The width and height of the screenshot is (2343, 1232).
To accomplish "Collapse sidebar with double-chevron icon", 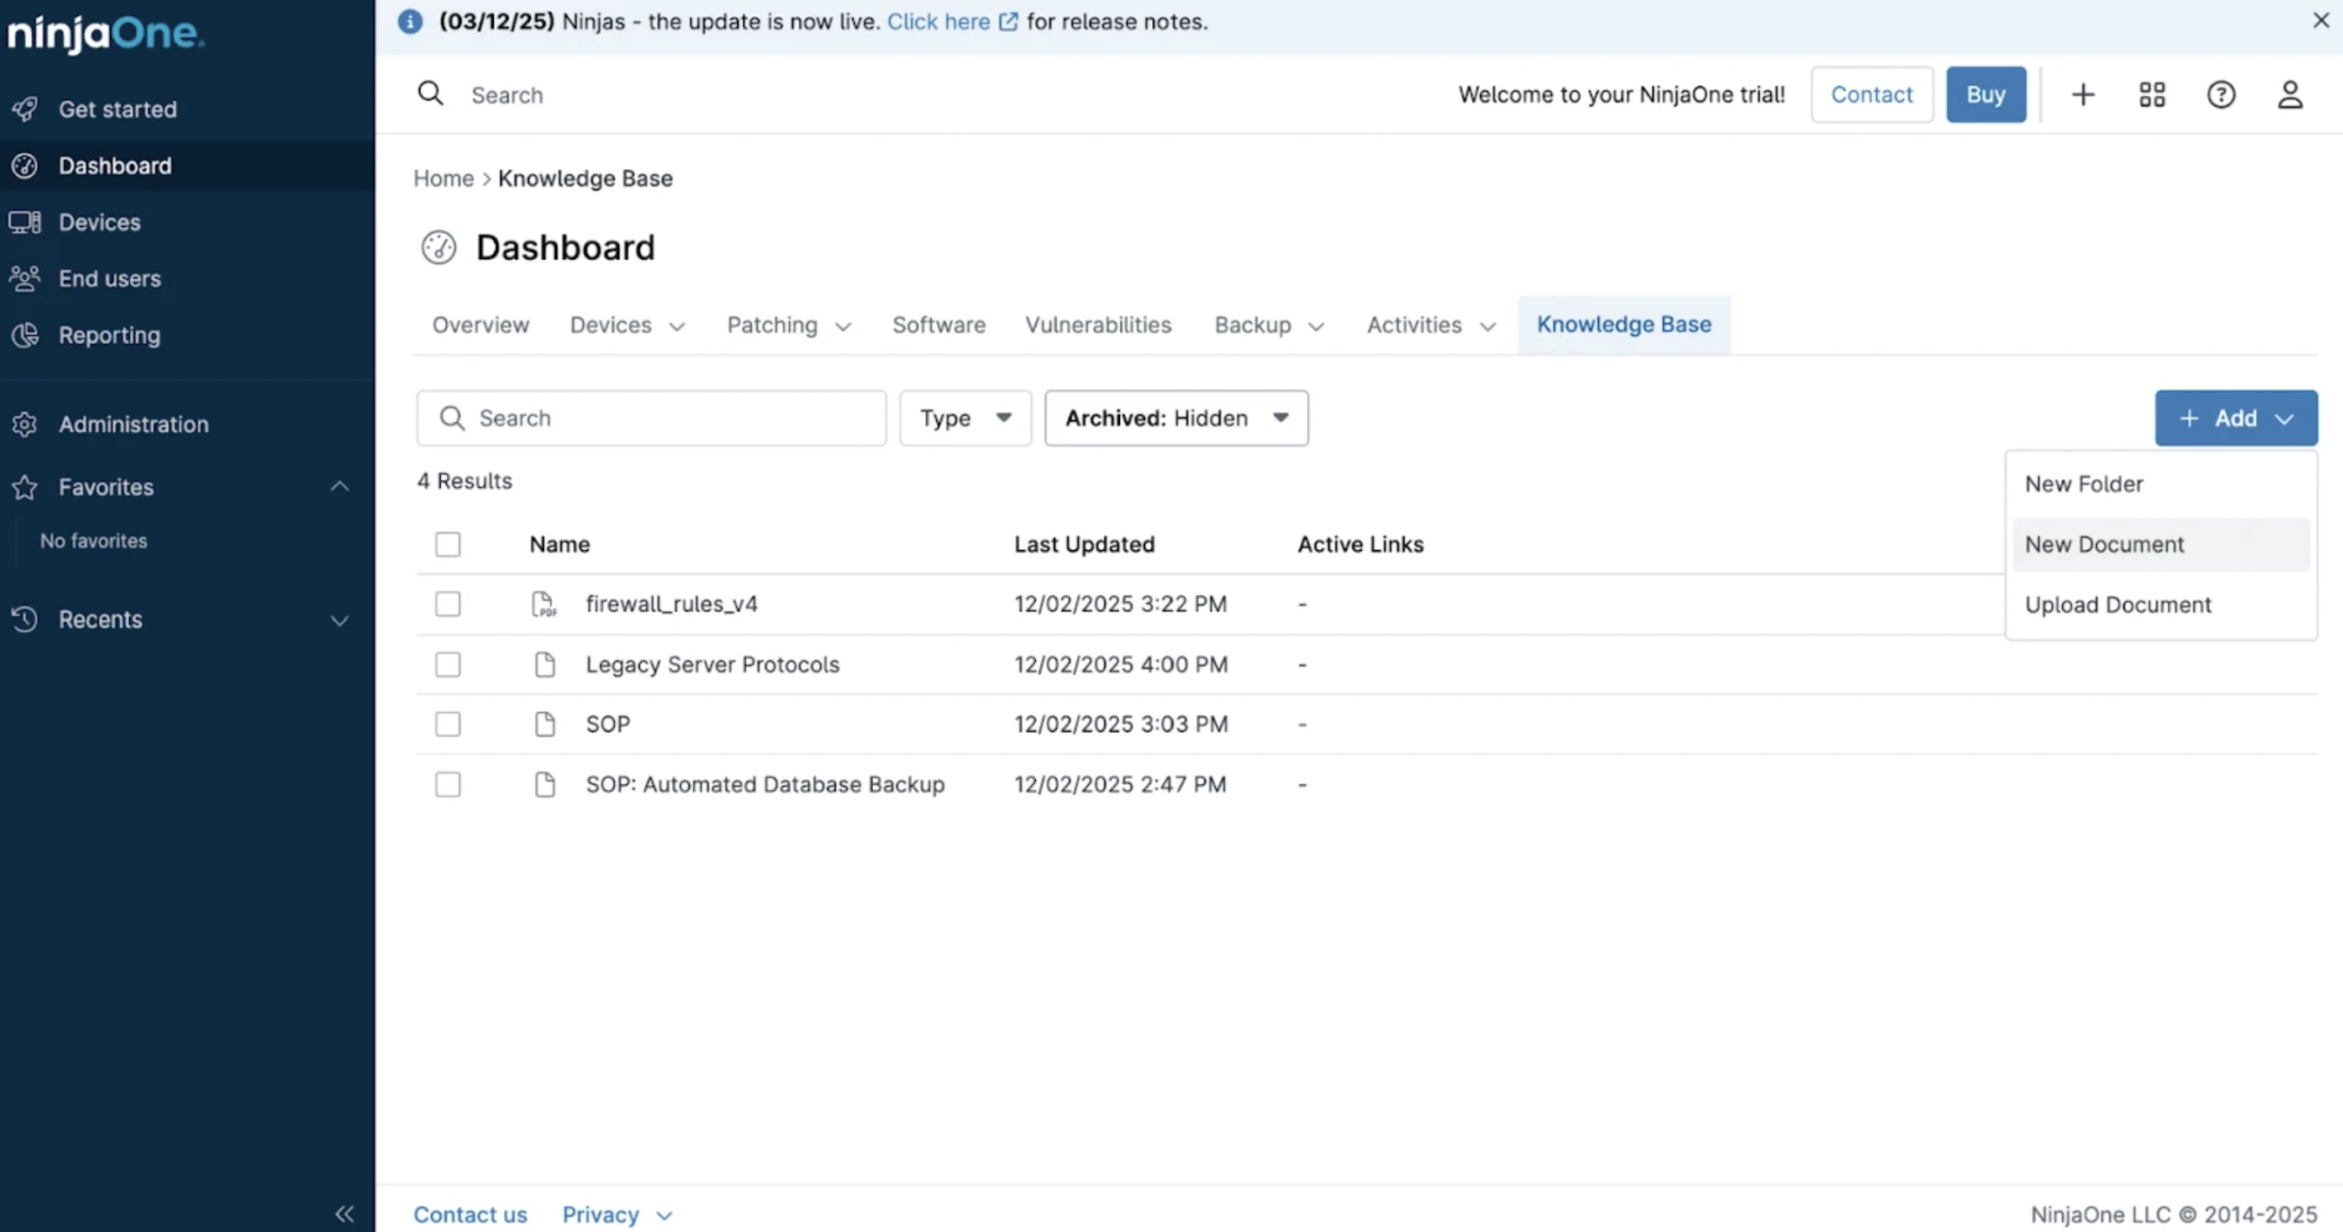I will pyautogui.click(x=344, y=1214).
